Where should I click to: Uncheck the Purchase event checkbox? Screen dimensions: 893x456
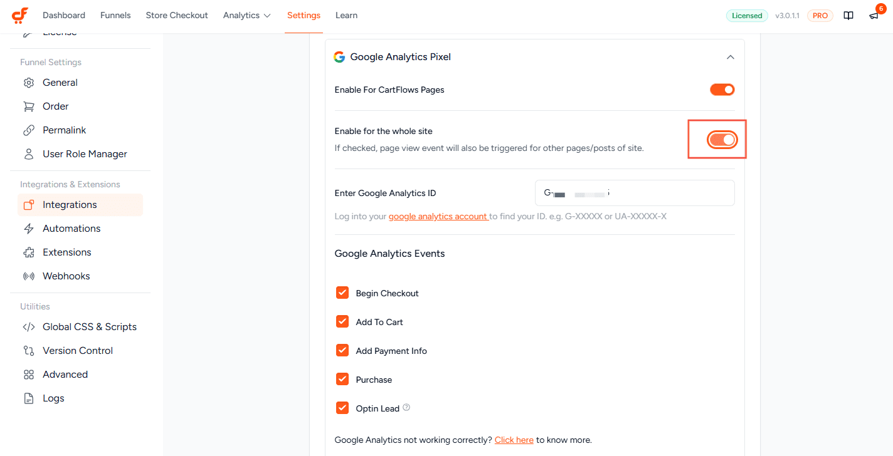point(342,379)
